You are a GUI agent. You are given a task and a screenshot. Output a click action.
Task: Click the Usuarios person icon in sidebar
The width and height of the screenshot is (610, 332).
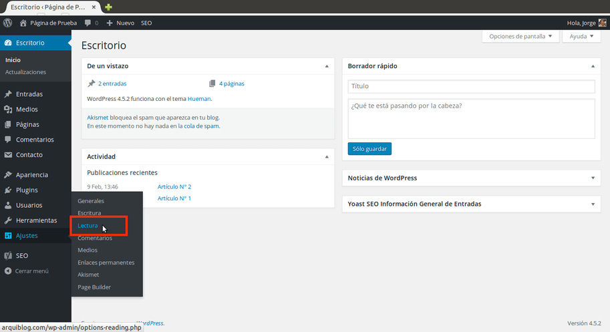(8, 205)
